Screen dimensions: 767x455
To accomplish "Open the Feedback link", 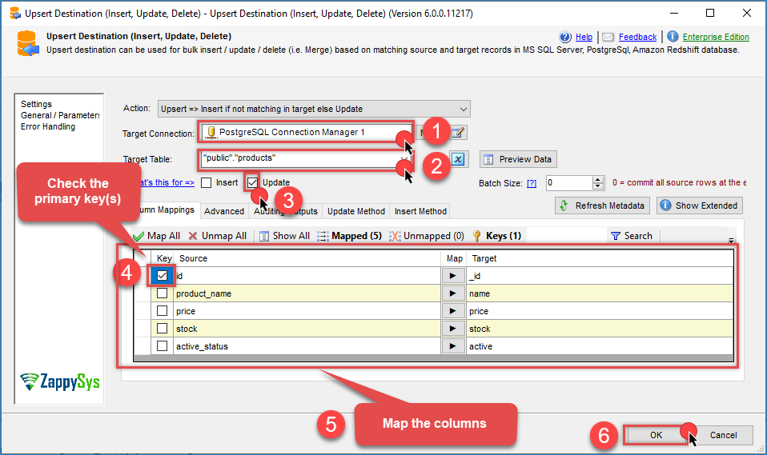I will pyautogui.click(x=637, y=37).
